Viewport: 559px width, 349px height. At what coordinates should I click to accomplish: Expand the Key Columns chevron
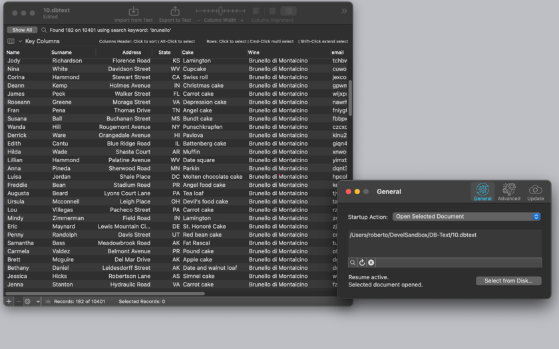[20, 41]
